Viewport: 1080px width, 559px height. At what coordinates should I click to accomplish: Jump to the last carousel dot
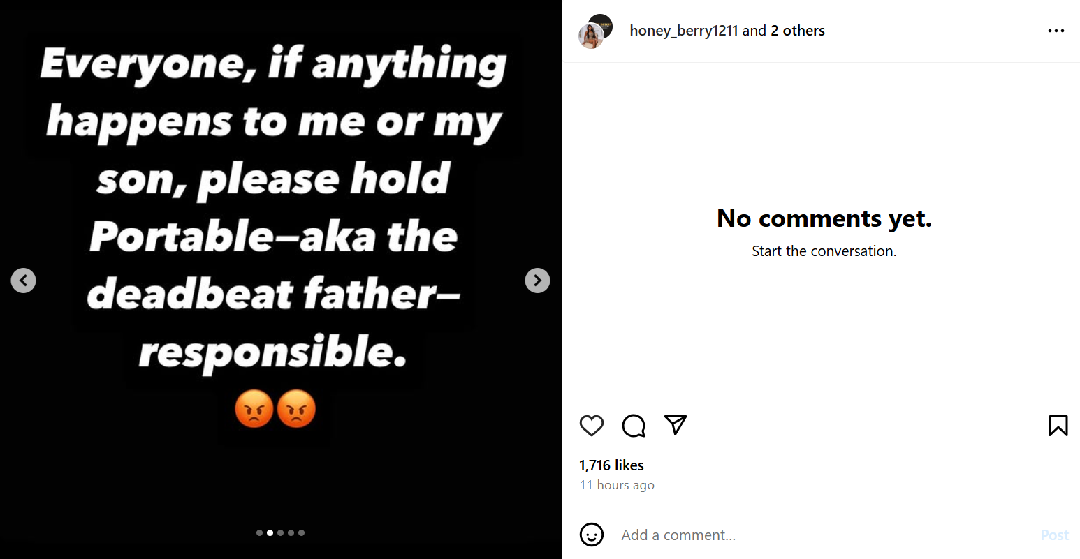click(302, 532)
